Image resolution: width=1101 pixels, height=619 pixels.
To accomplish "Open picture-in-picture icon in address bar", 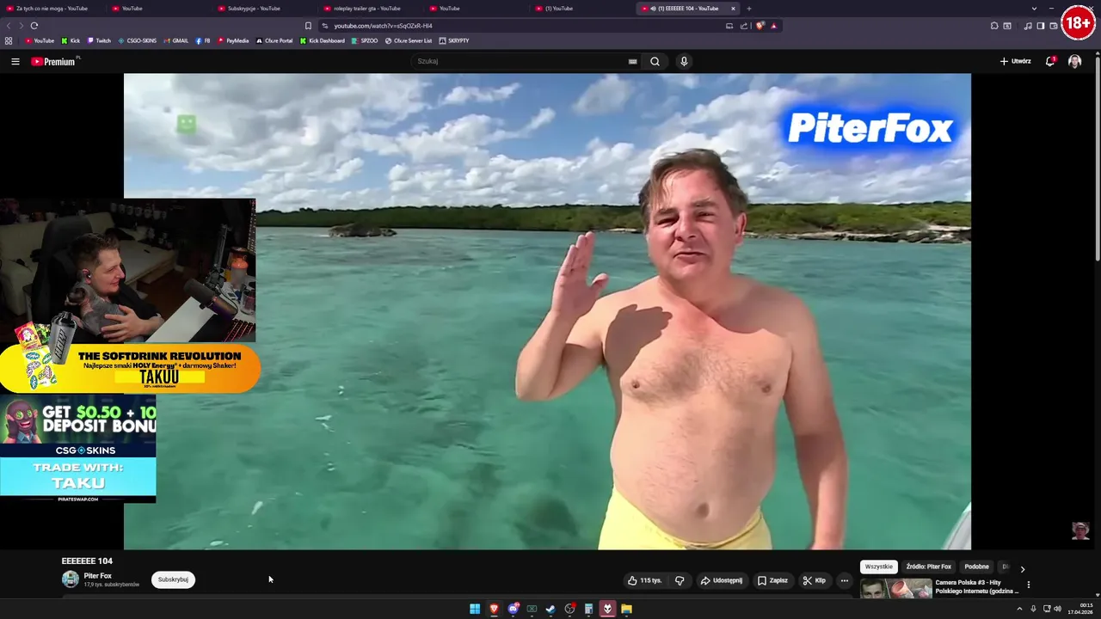I will coord(729,26).
